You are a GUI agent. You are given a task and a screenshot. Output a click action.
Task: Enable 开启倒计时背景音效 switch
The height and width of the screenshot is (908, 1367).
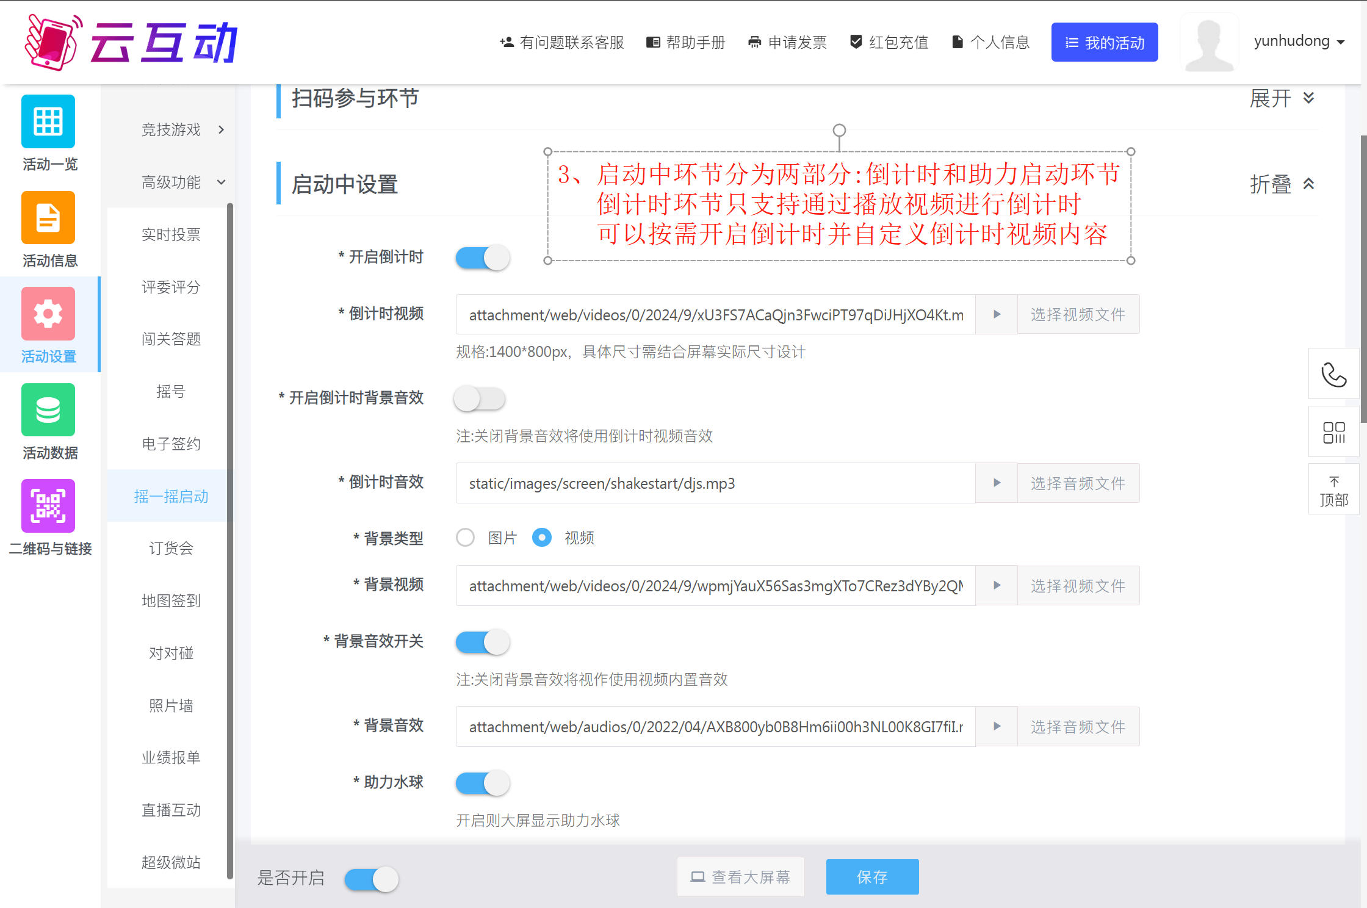point(480,399)
